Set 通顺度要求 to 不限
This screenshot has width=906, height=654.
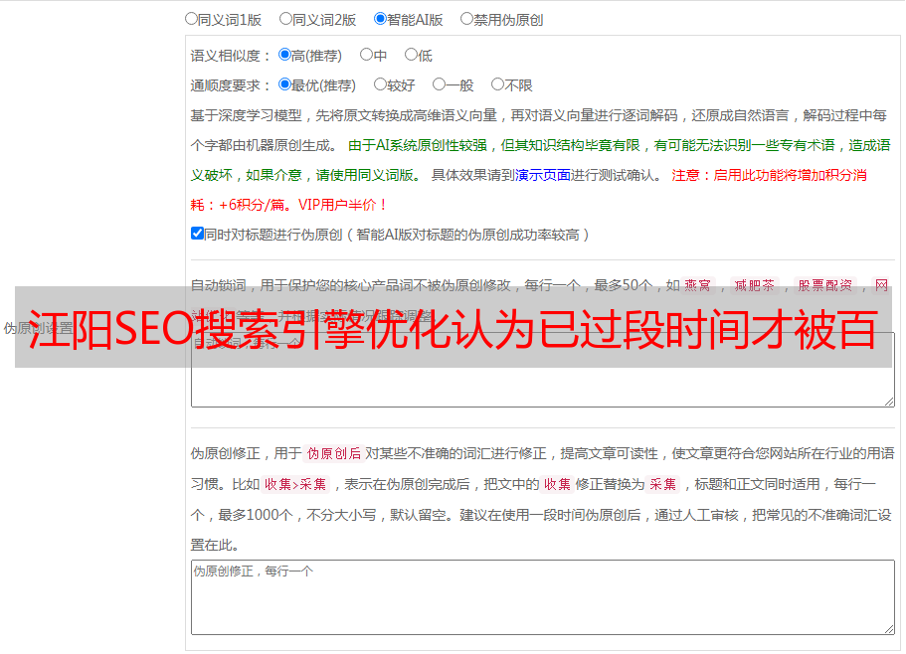click(497, 84)
